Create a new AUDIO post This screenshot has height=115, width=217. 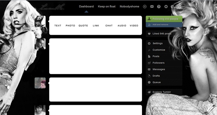pyautogui.click(x=122, y=26)
